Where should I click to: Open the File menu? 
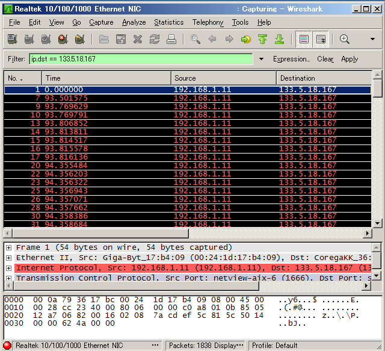coord(14,22)
